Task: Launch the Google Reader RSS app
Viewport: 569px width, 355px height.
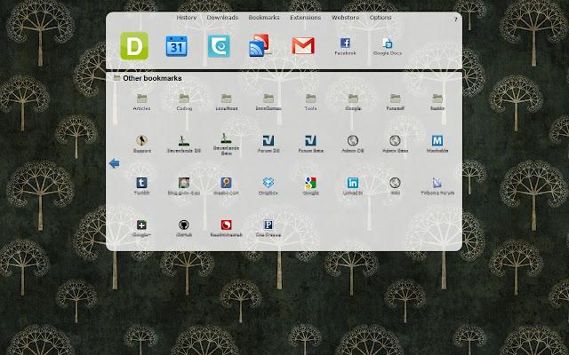Action: click(x=260, y=45)
